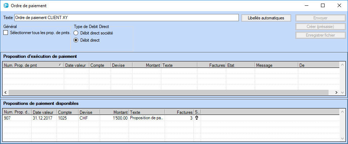Click into the Texte input field

[126, 18]
